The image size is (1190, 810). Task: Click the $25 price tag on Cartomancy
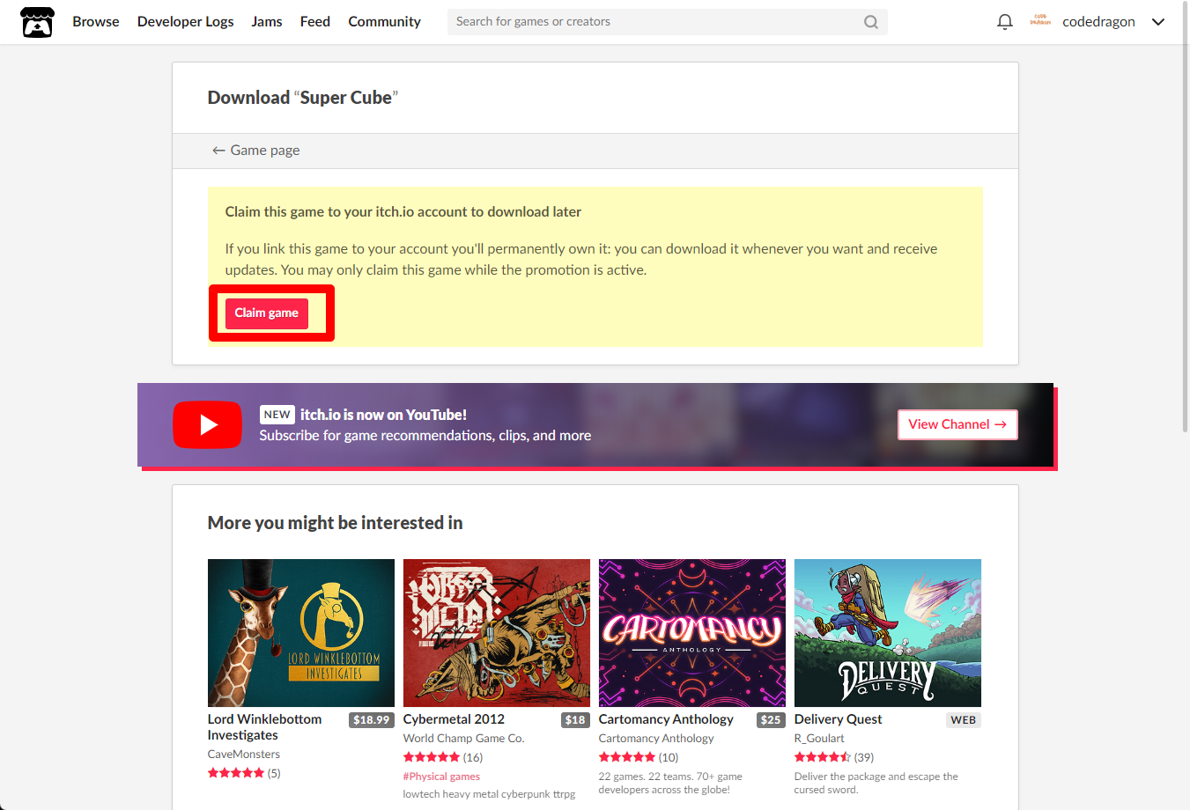(x=771, y=720)
